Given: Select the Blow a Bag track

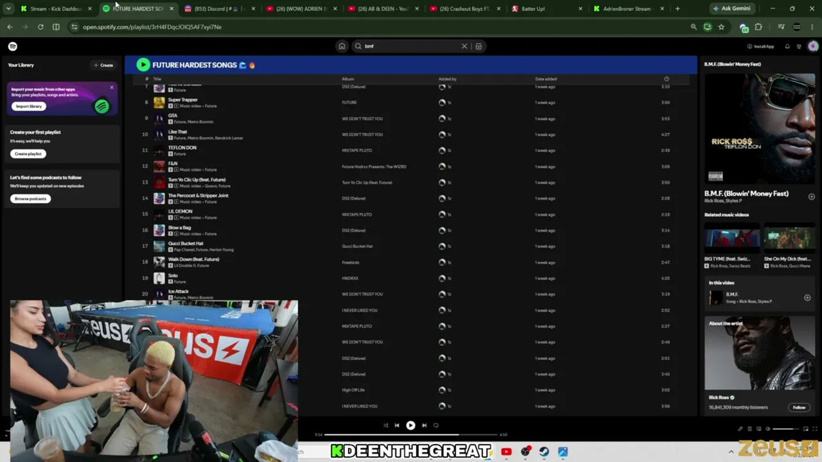Looking at the screenshot, I should click(x=411, y=230).
